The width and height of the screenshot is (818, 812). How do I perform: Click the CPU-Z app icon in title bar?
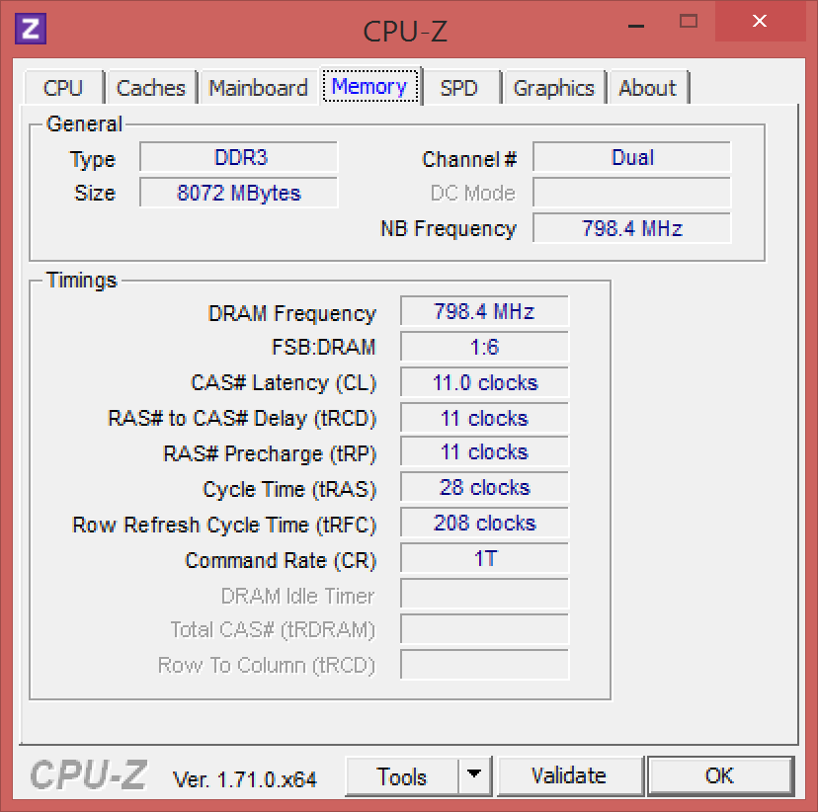pyautogui.click(x=31, y=29)
